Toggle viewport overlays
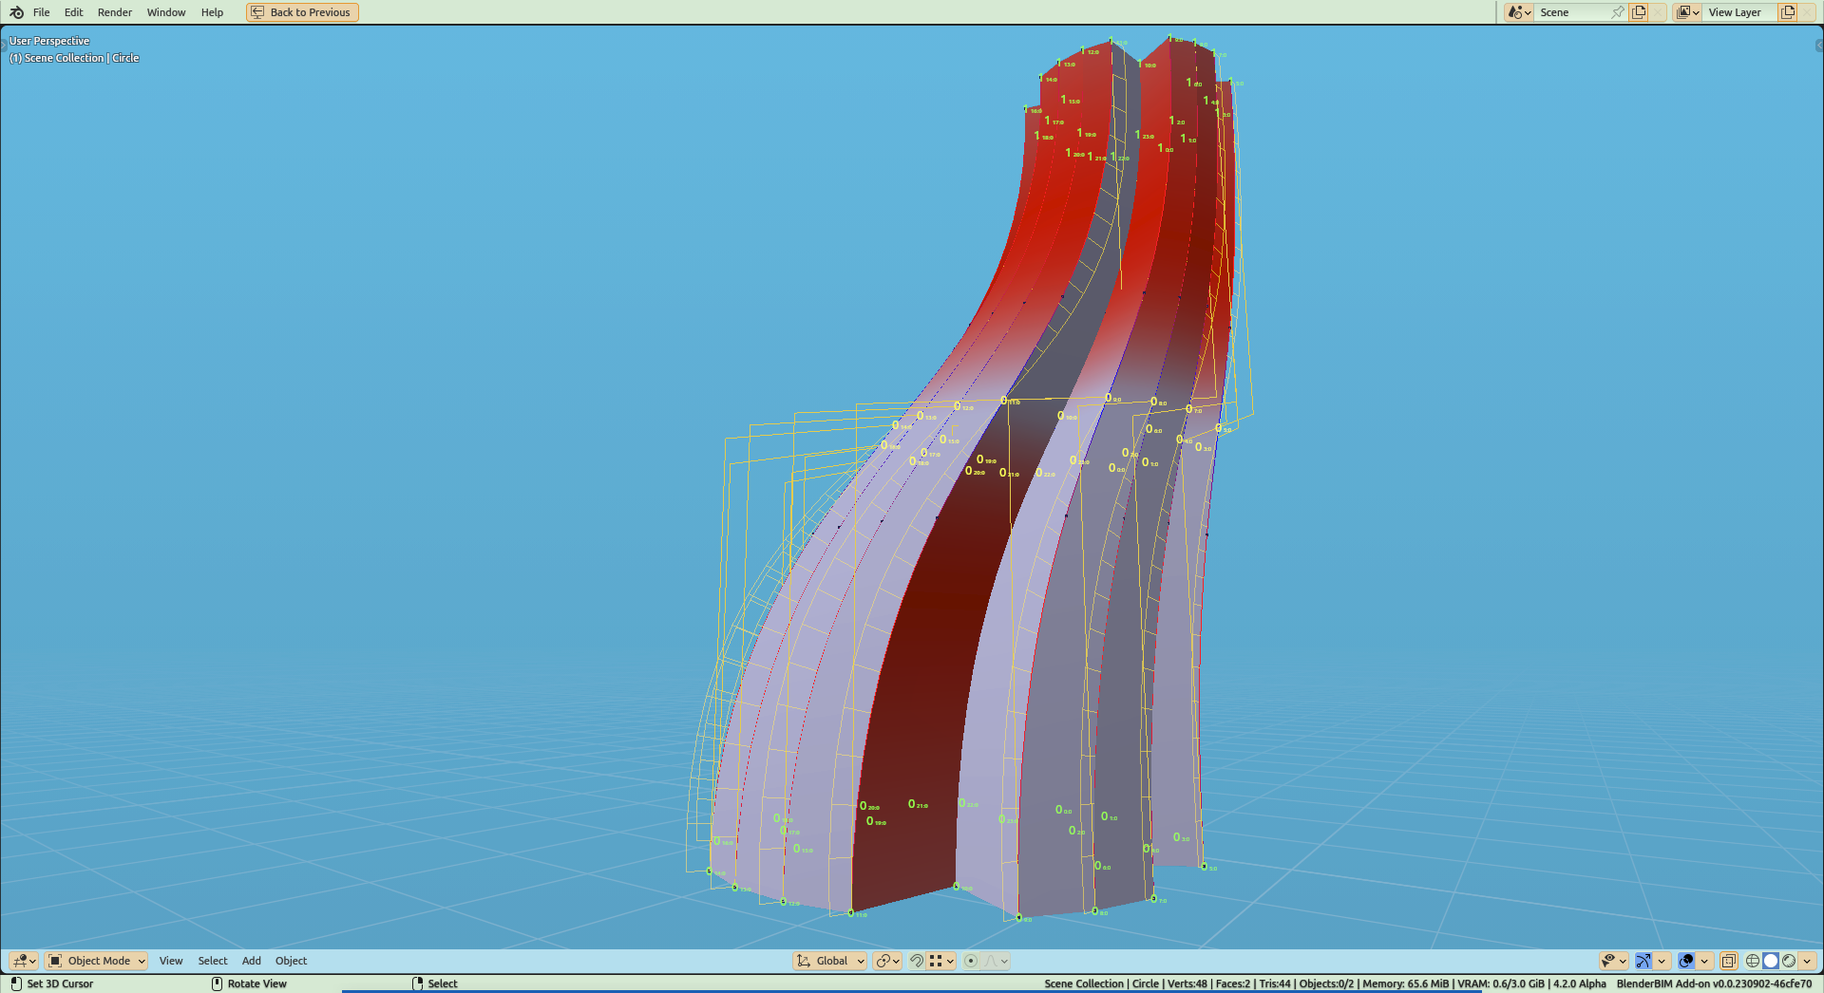Screen dimensions: 1824x993 tap(1686, 961)
